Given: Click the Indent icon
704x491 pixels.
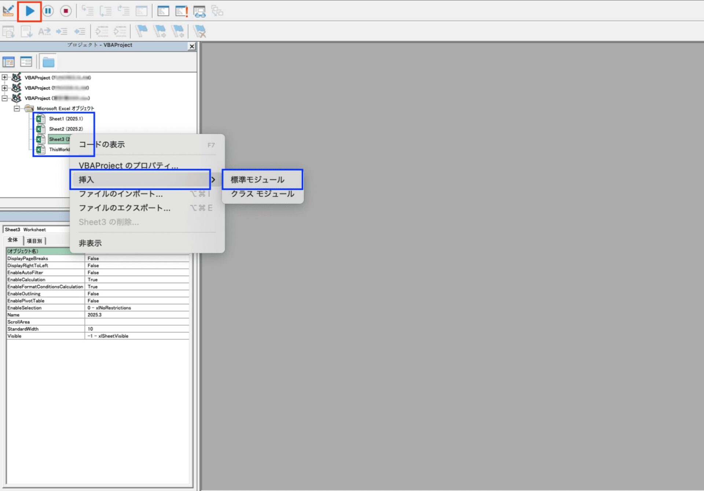Looking at the screenshot, I should click(62, 32).
